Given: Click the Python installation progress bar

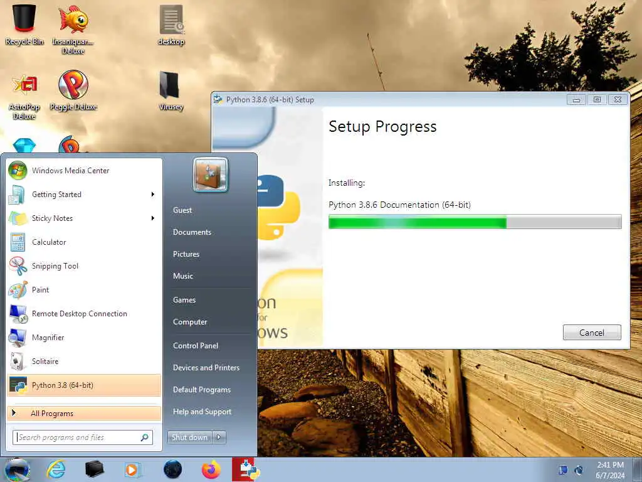Looking at the screenshot, I should coord(475,222).
